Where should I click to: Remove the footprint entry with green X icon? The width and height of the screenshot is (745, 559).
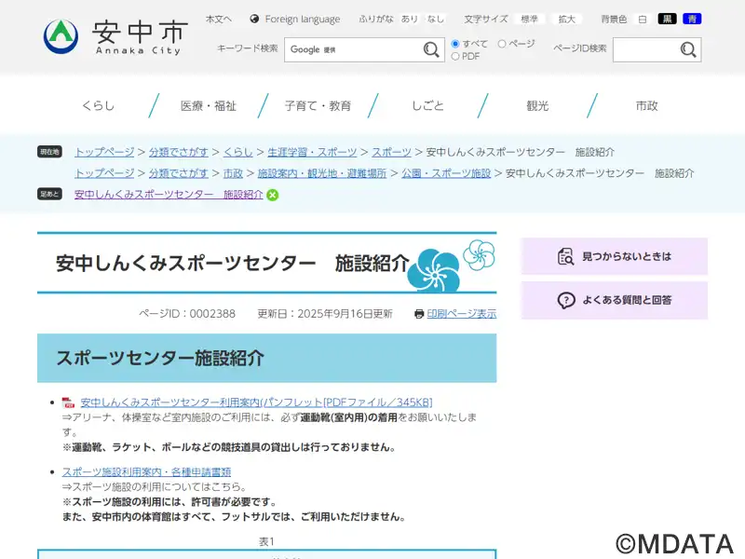[273, 195]
